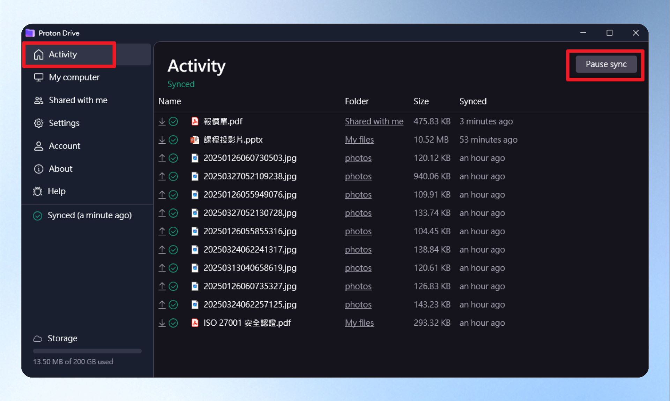The width and height of the screenshot is (670, 401).
Task: Click the storage usage progress bar
Action: point(87,351)
